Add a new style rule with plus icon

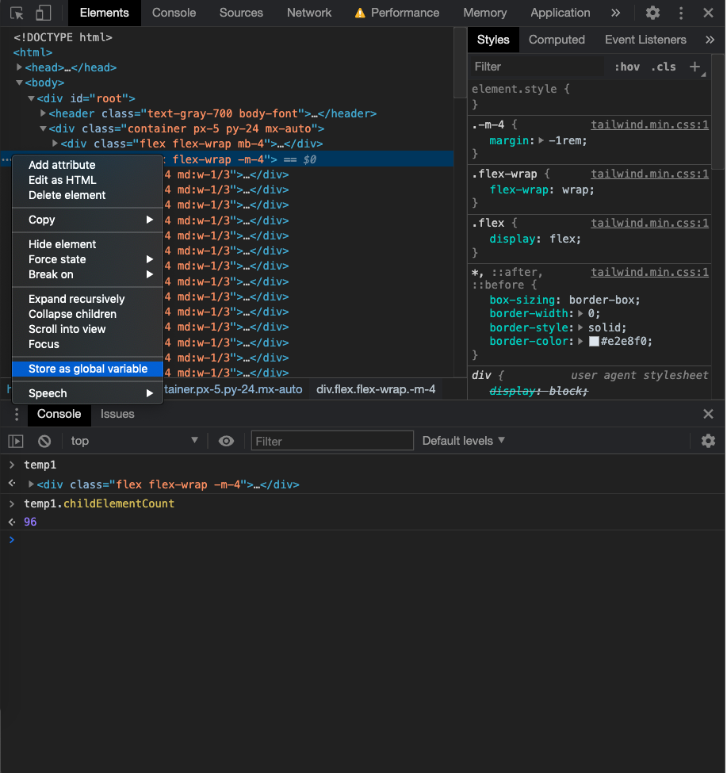click(696, 67)
